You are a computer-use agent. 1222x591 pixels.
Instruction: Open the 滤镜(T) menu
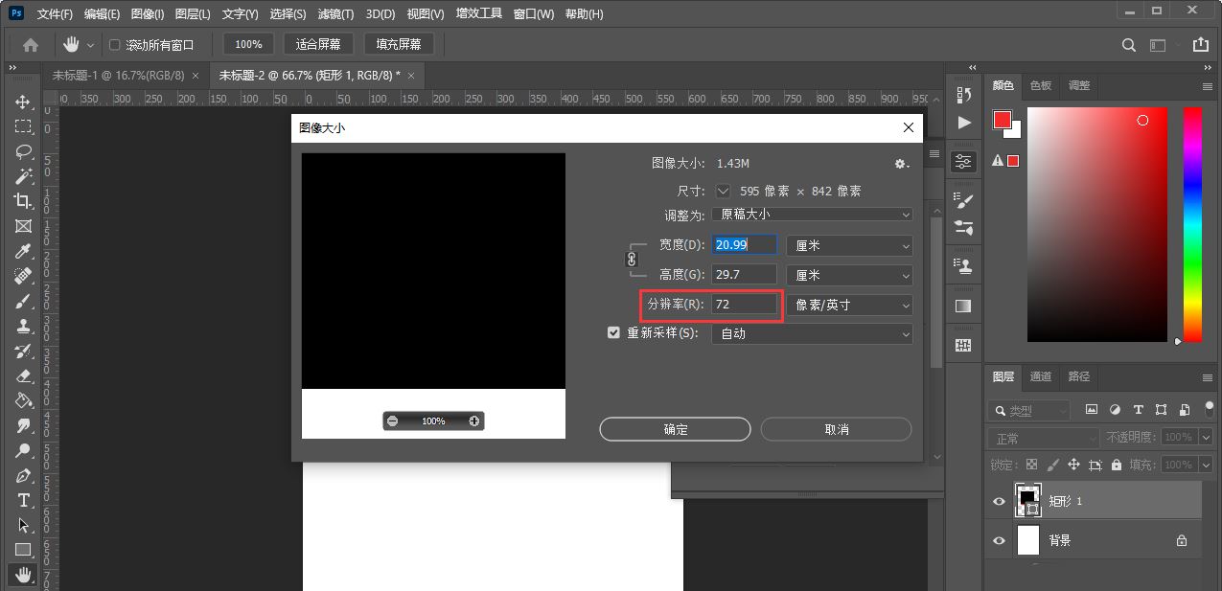(x=334, y=14)
